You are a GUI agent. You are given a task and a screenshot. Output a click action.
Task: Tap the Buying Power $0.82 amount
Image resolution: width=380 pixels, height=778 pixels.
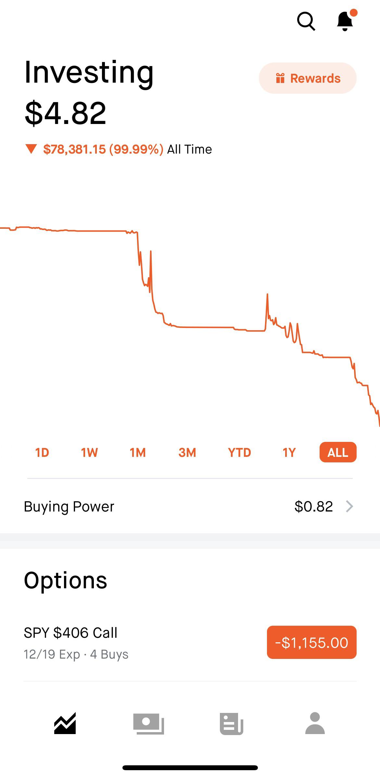313,506
